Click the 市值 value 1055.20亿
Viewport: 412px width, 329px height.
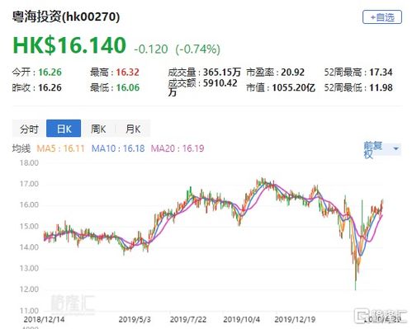click(294, 87)
